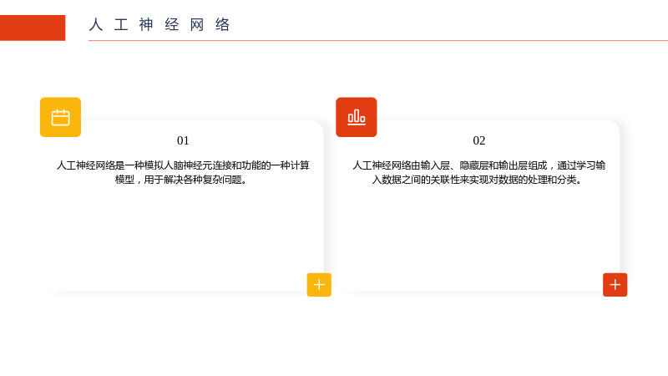The width and height of the screenshot is (668, 376).
Task: Click the text line starting "入数据之间的关联性"
Action: click(x=478, y=180)
